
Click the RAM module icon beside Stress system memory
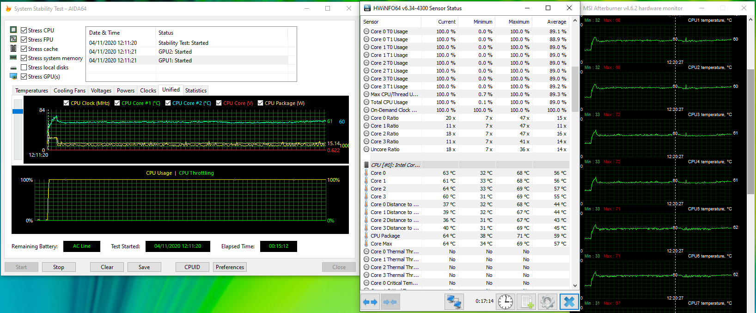13,57
